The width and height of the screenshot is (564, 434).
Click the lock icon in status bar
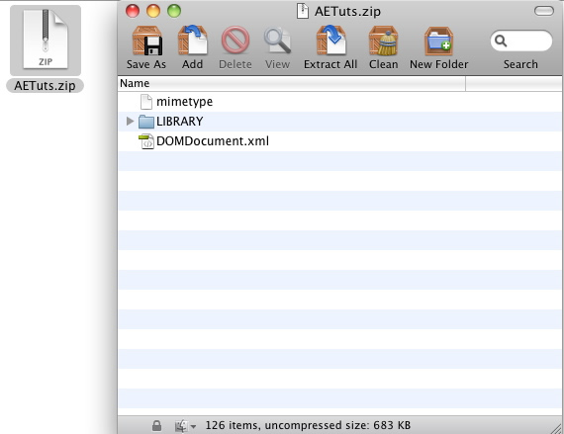(156, 426)
